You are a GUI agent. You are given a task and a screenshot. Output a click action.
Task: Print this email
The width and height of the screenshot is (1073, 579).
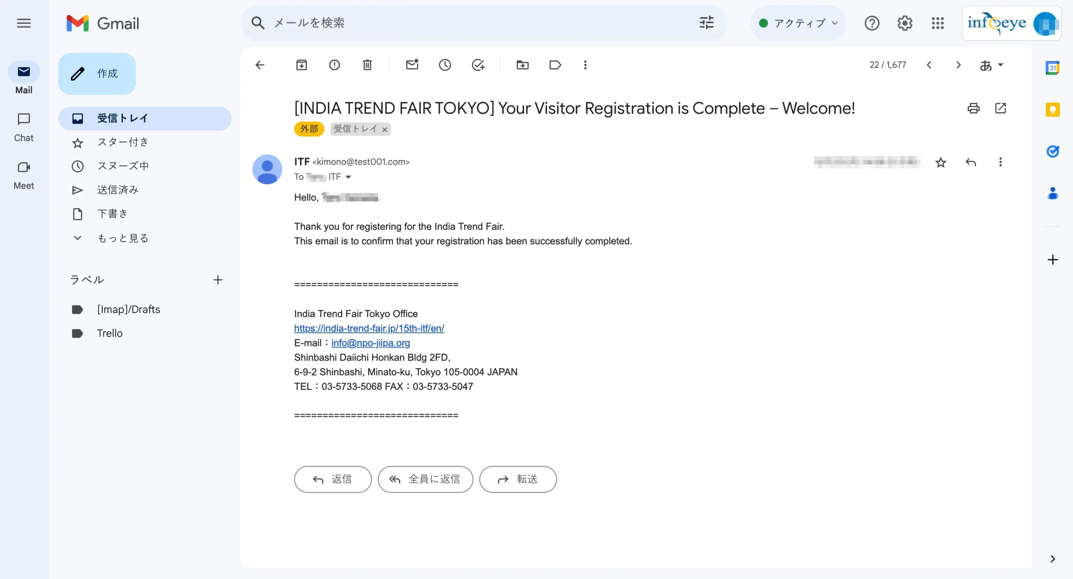pos(974,108)
